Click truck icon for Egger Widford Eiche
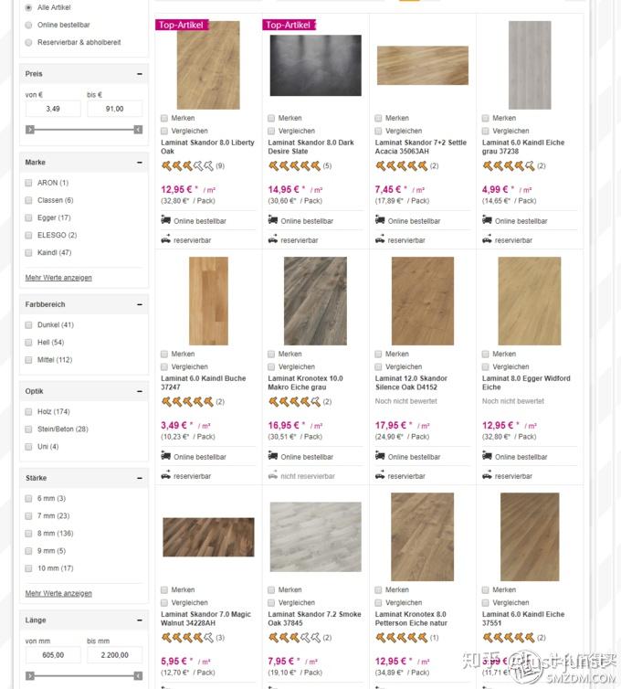This screenshot has width=621, height=689. (x=487, y=456)
